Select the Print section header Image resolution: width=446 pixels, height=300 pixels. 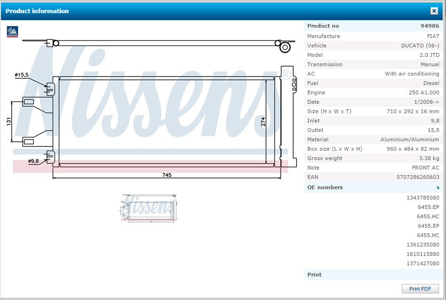coord(373,275)
